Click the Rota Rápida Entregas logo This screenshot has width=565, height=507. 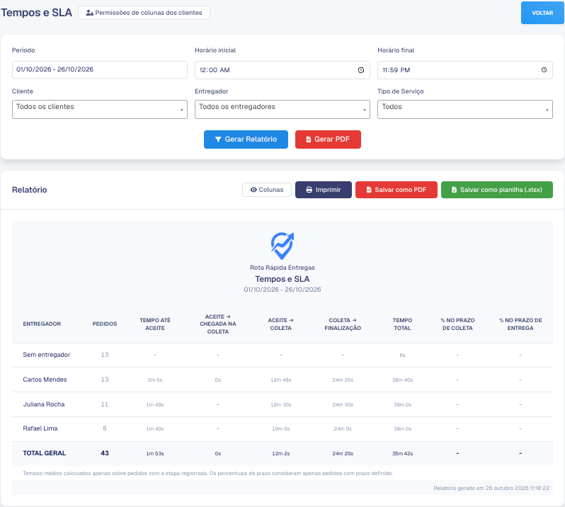tap(282, 246)
